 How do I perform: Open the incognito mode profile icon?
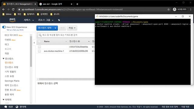pyautogui.click(x=175, y=9)
